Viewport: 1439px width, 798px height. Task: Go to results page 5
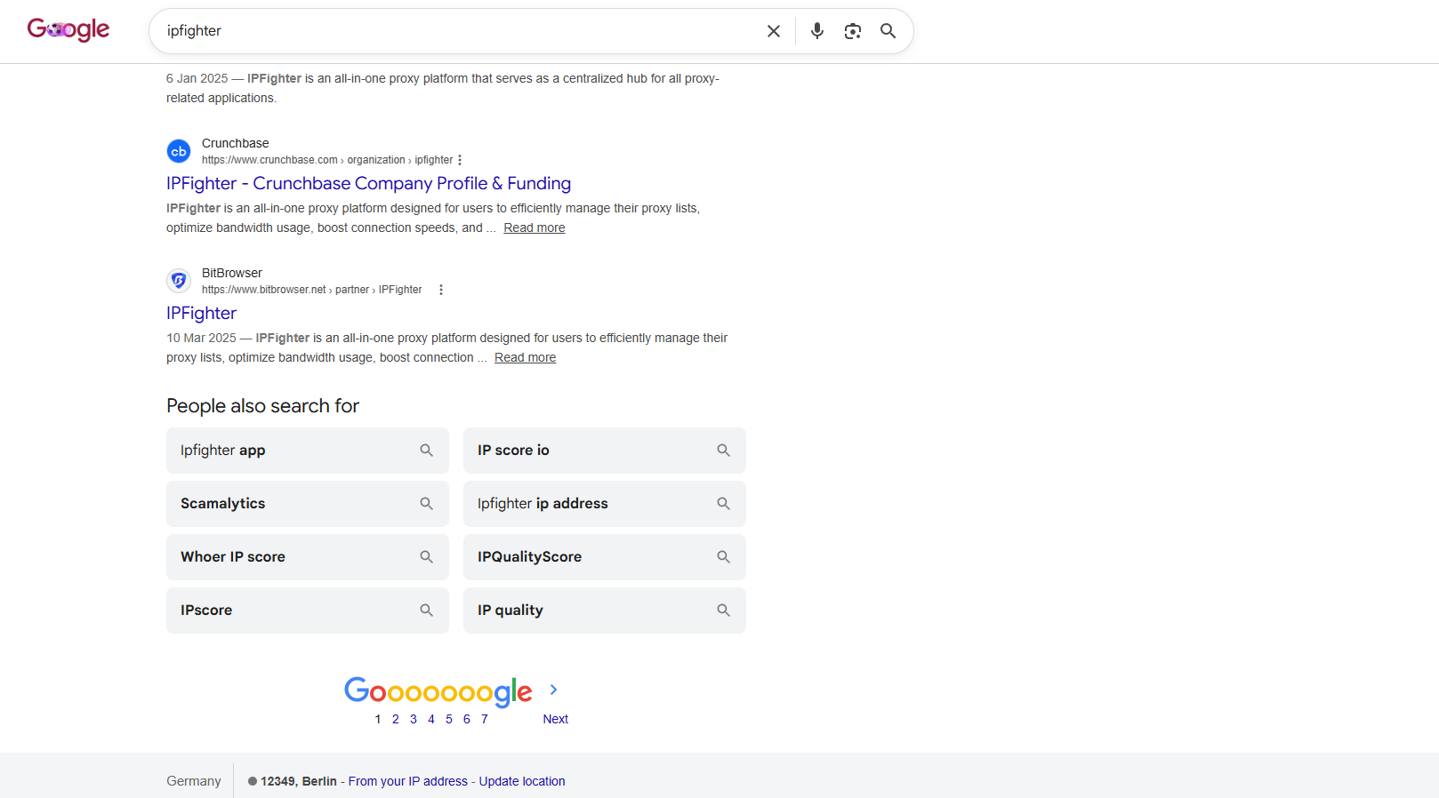[x=449, y=719]
